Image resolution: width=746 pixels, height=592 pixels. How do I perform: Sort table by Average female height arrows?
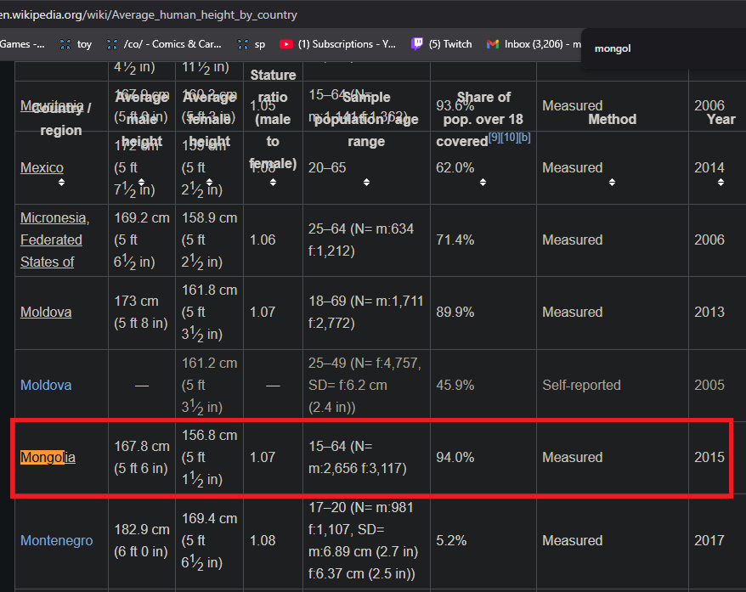(x=209, y=182)
